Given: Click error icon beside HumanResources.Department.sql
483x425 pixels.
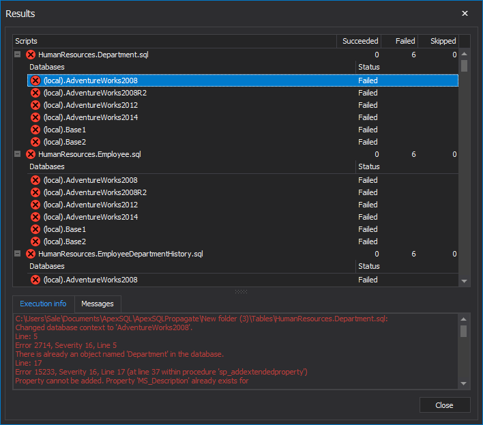Looking at the screenshot, I should (x=31, y=55).
